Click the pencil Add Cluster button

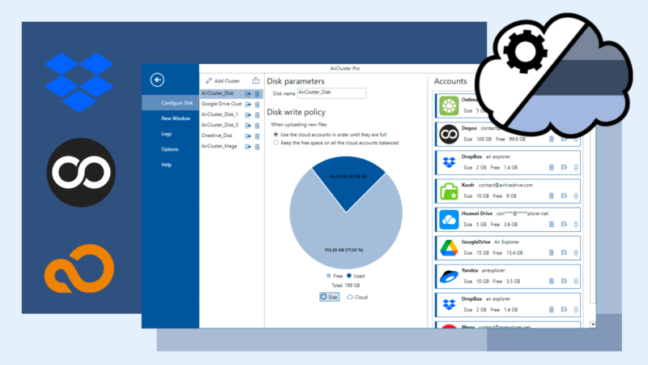point(223,80)
